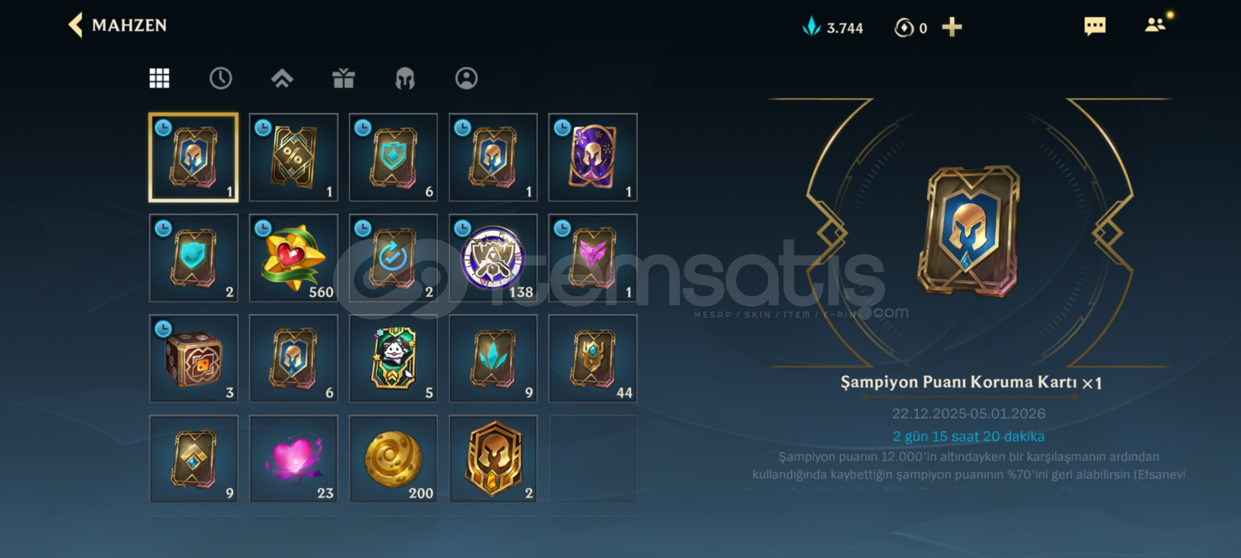The width and height of the screenshot is (1241, 558).
Task: Select the pink mask card item
Action: [593, 258]
